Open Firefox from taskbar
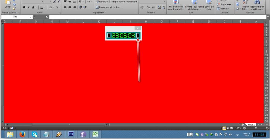270x139 pixels. tap(22, 134)
